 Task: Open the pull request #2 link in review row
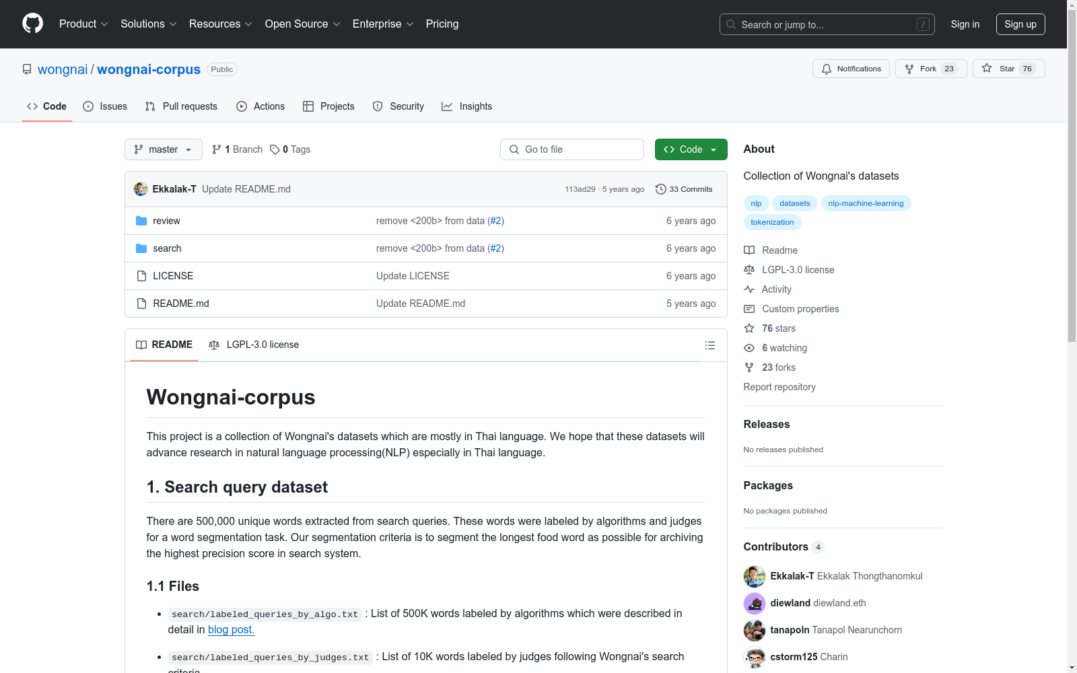(x=495, y=221)
